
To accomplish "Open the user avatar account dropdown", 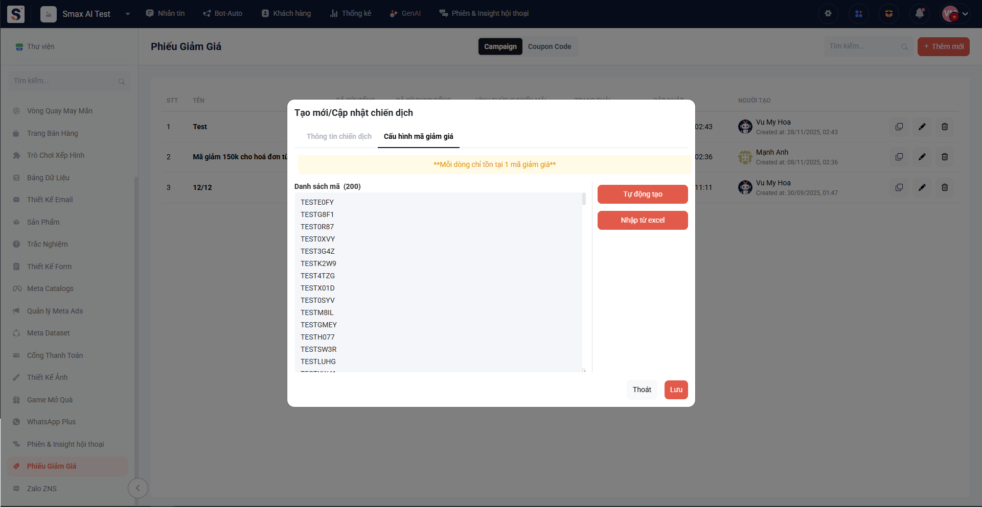I will point(955,14).
